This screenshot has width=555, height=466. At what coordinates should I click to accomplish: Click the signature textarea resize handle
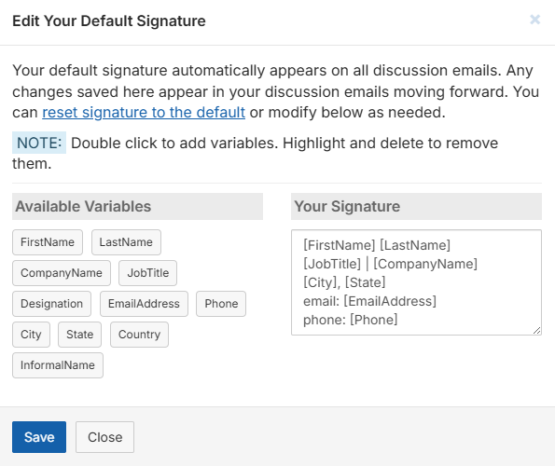click(537, 331)
